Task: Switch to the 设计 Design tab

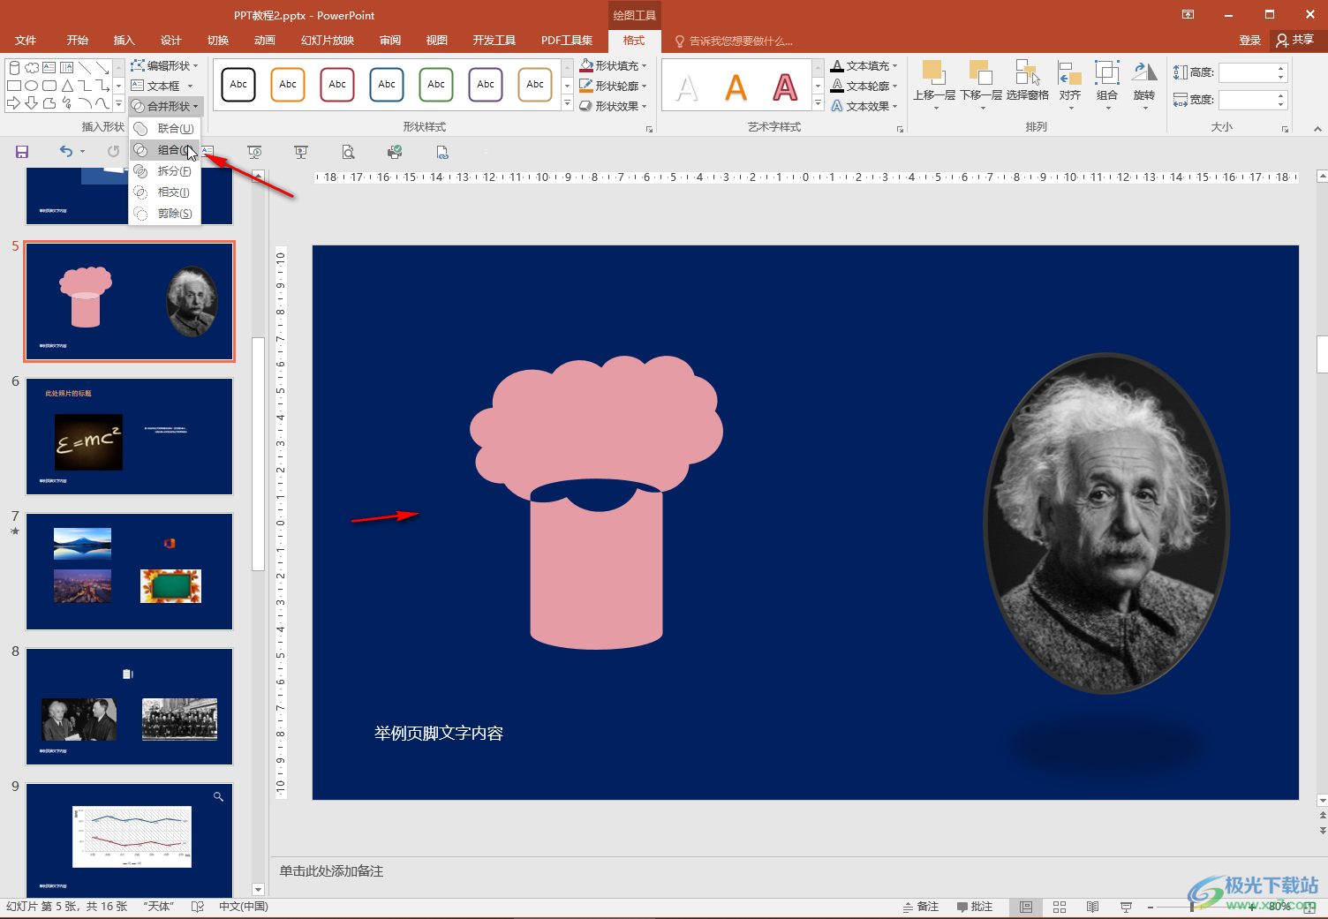Action: (x=171, y=41)
